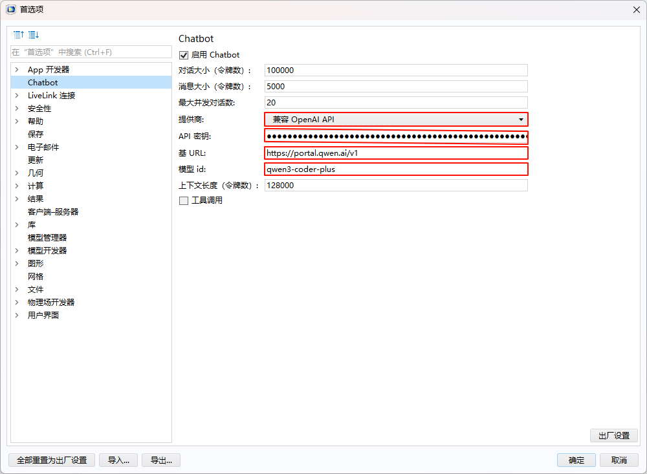Expand the 帮助 tree node
The image size is (647, 474).
(17, 122)
